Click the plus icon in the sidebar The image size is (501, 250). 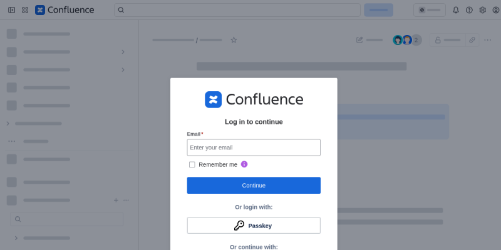point(116,200)
